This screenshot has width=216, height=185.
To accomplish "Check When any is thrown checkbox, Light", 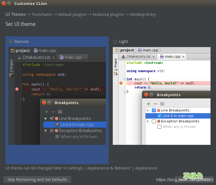I will tap(159, 127).
